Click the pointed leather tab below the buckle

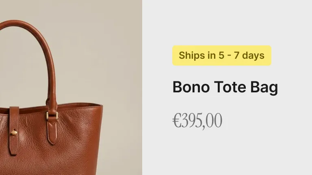(52, 131)
